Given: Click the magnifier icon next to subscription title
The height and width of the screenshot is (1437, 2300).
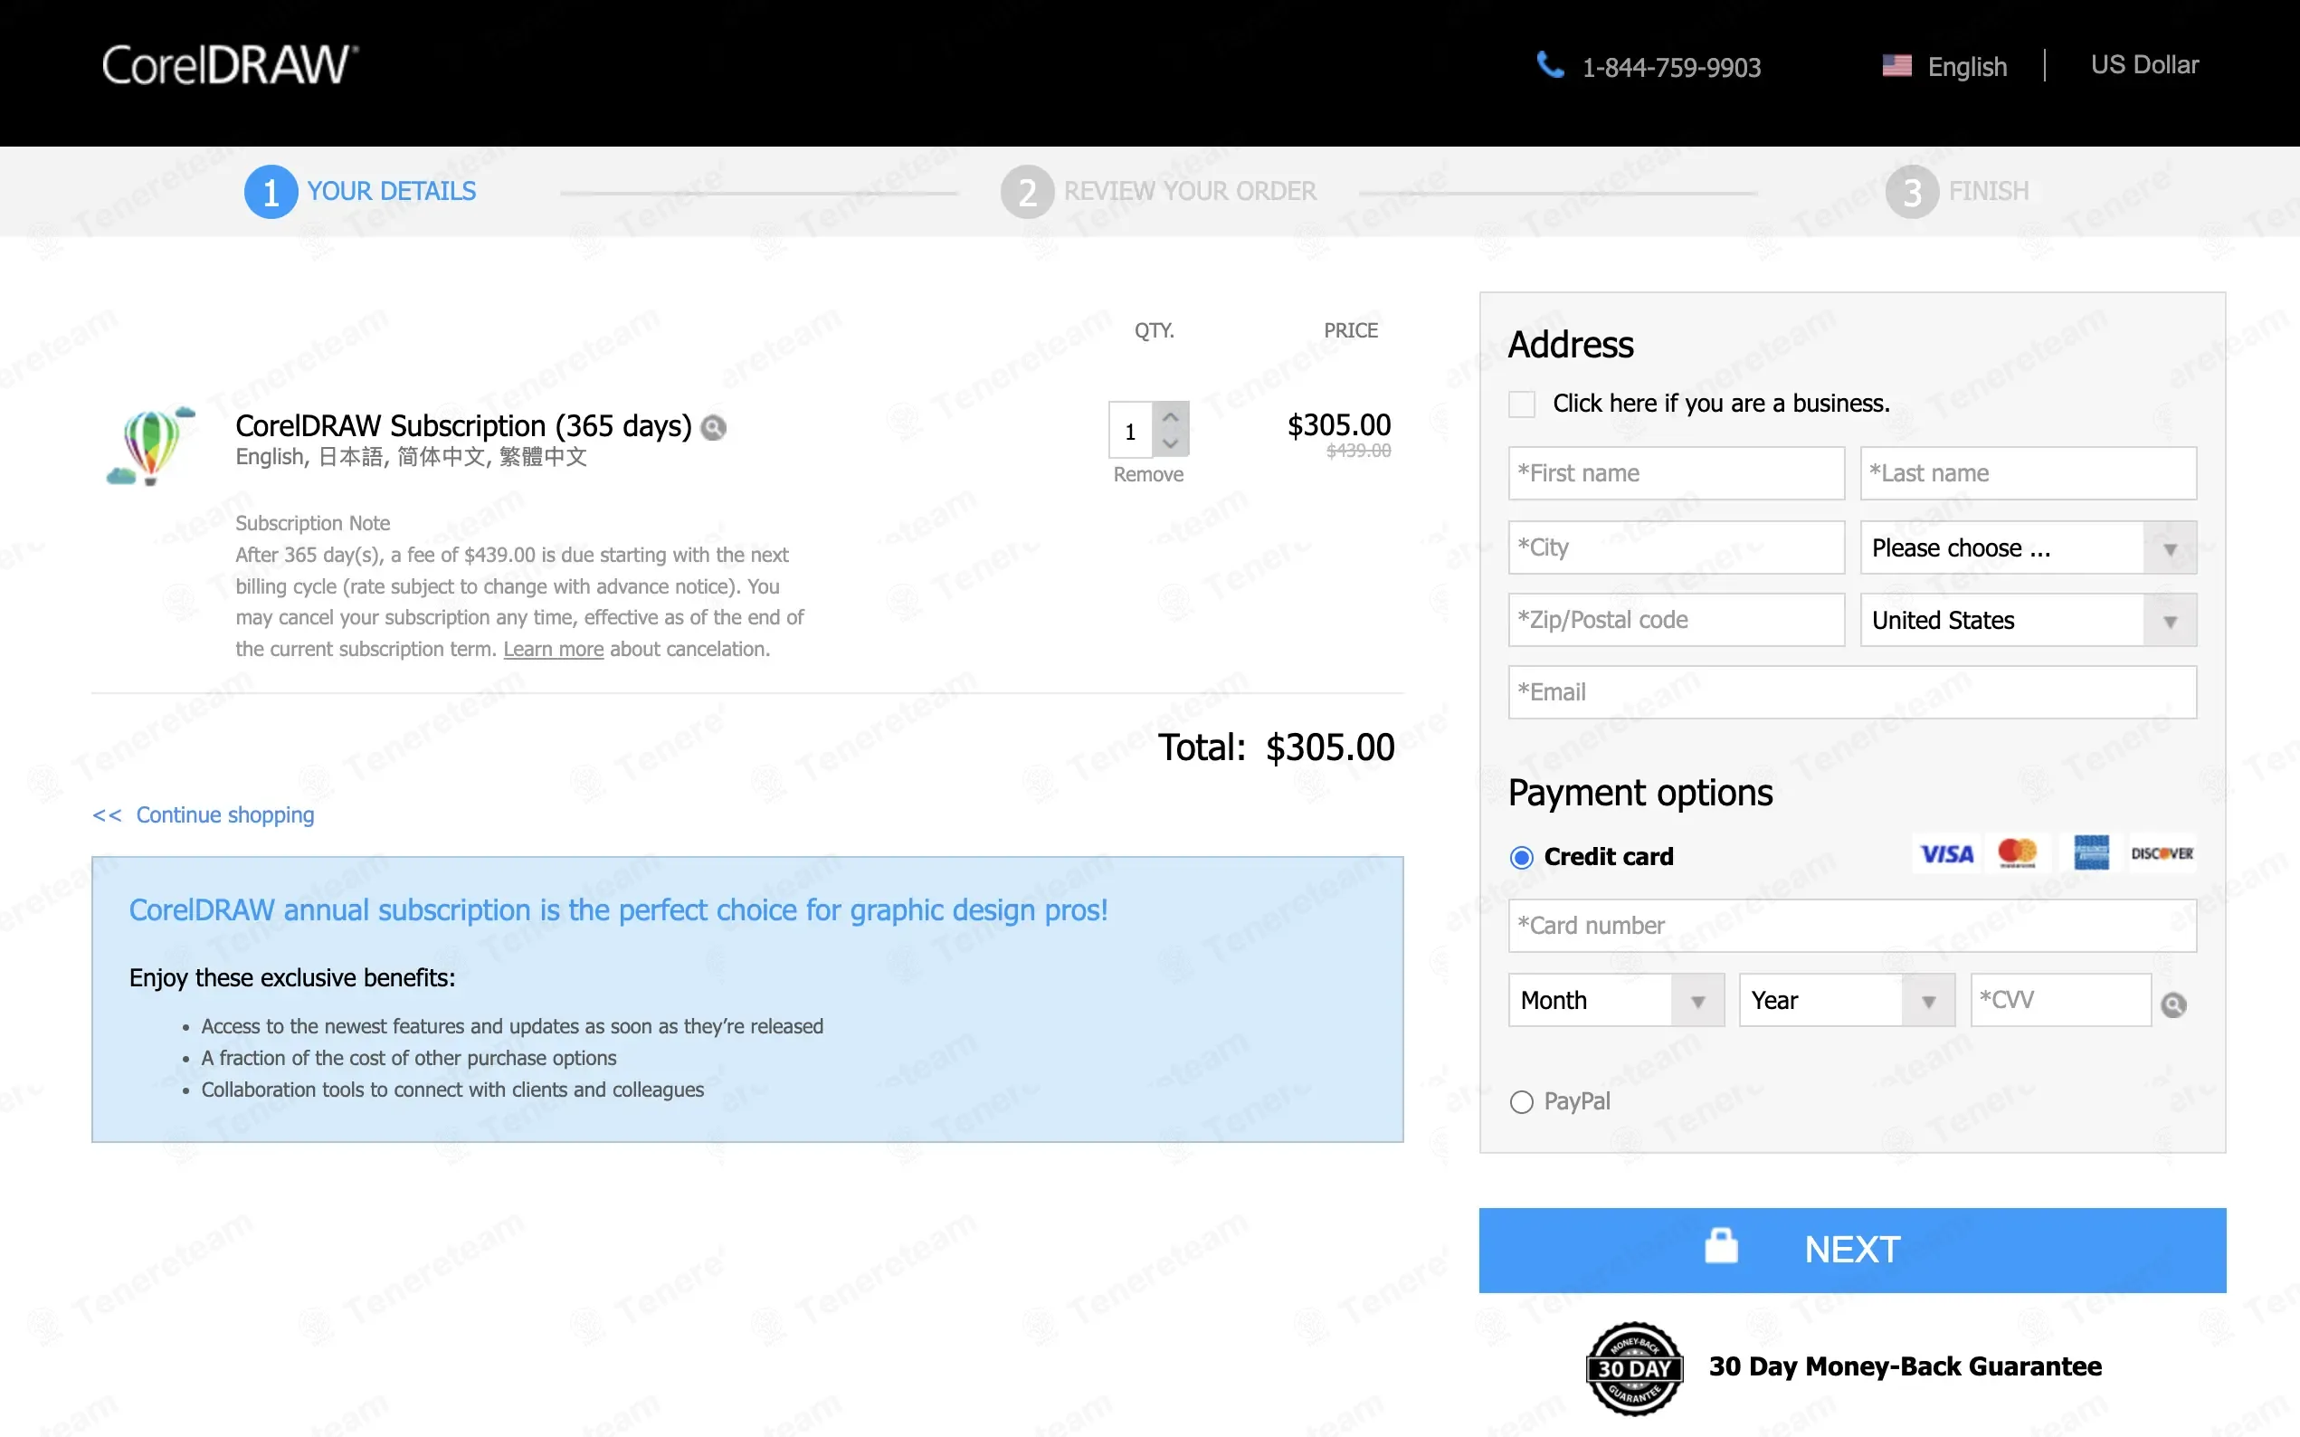Looking at the screenshot, I should [x=714, y=428].
